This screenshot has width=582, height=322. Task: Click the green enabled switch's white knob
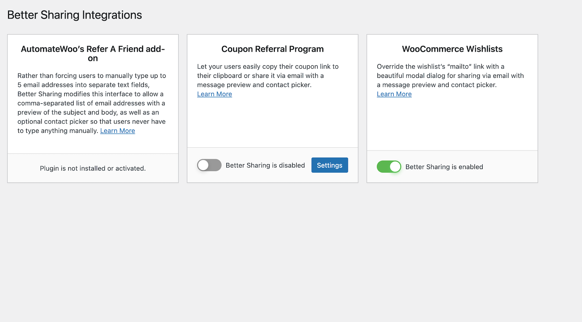point(395,167)
